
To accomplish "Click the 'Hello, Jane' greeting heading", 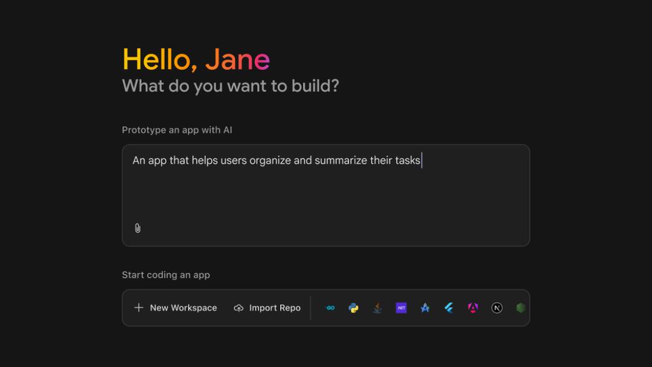I will pyautogui.click(x=196, y=59).
